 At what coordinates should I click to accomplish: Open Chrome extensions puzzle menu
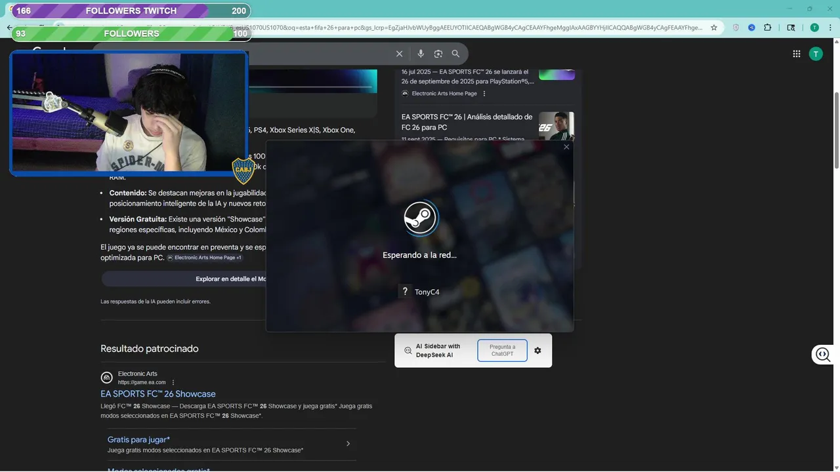tap(768, 28)
